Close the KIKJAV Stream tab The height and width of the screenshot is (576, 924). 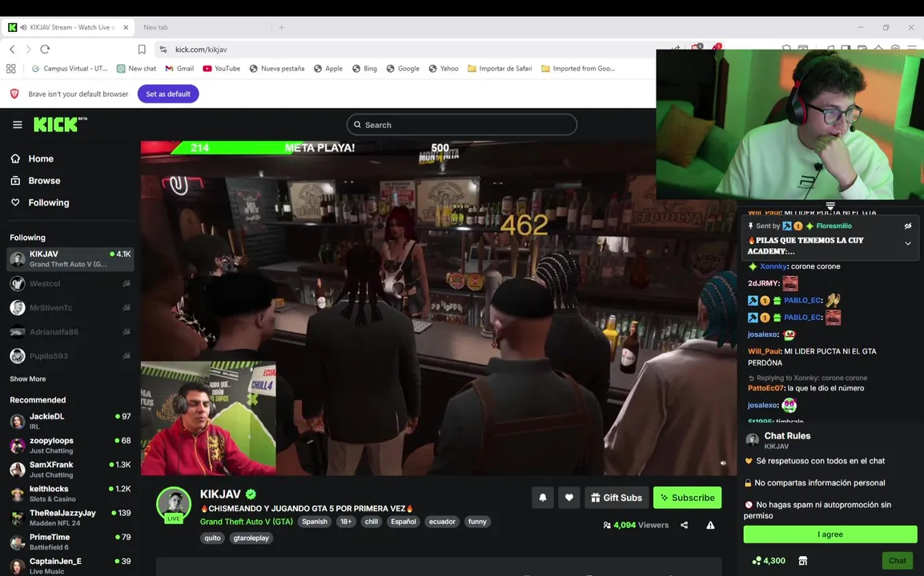point(126,27)
